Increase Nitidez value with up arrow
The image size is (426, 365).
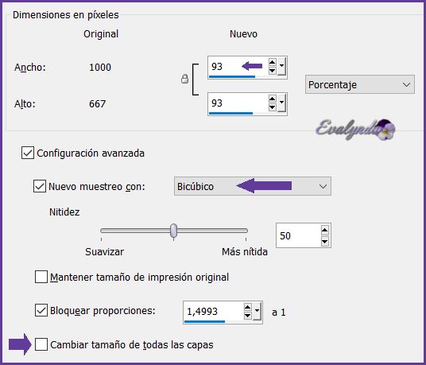tap(324, 231)
